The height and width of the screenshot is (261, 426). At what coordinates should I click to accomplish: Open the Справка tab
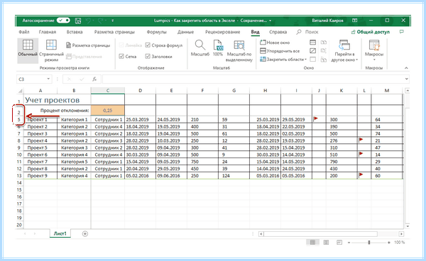[278, 32]
